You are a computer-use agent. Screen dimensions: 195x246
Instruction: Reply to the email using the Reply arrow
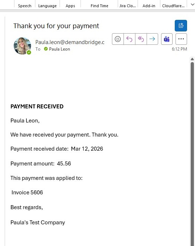pos(129,39)
